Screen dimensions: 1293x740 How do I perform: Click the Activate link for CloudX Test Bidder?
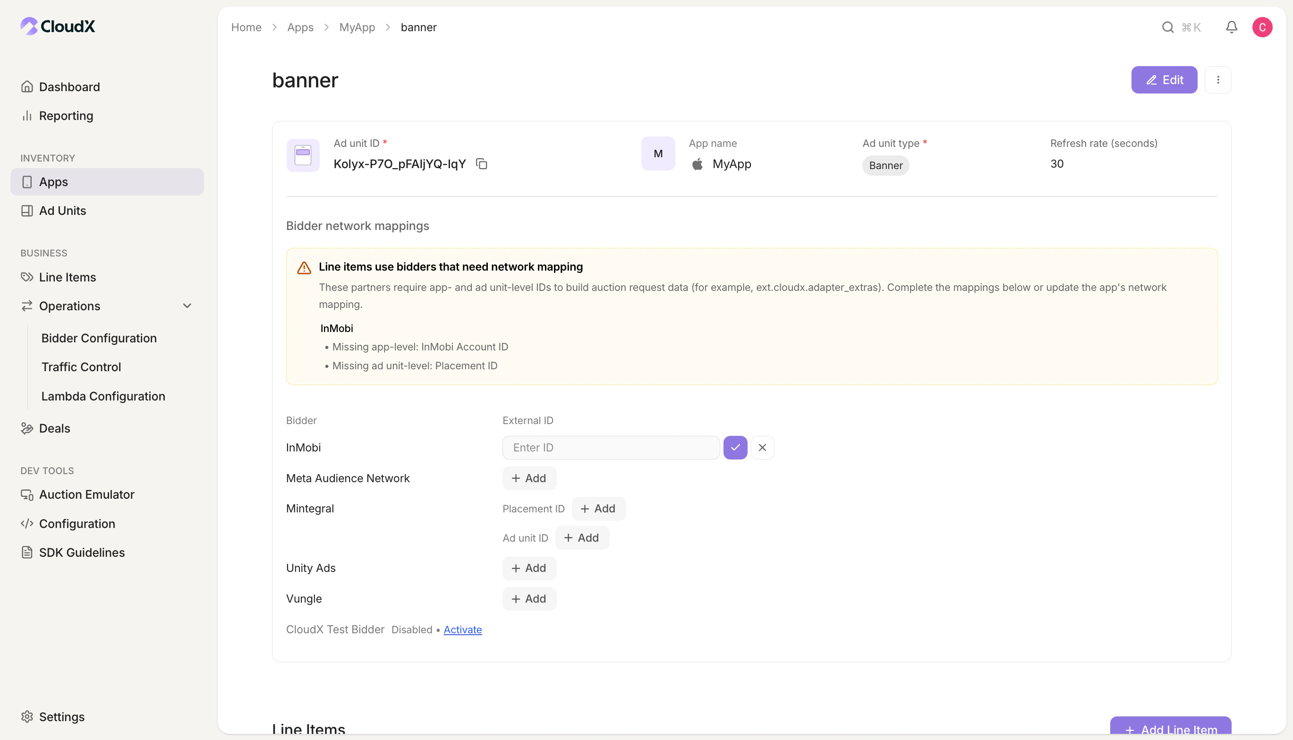pos(462,629)
